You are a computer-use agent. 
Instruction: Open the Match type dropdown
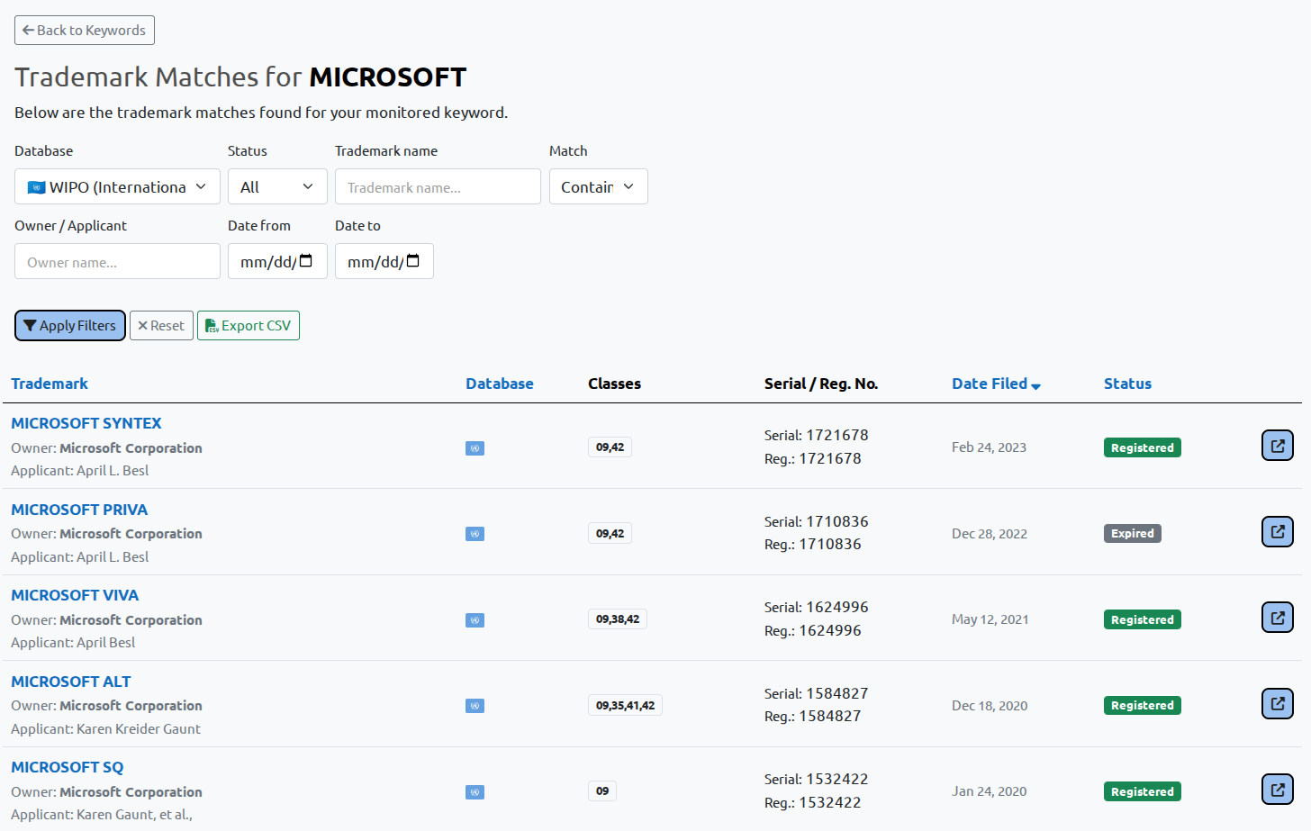coord(598,186)
